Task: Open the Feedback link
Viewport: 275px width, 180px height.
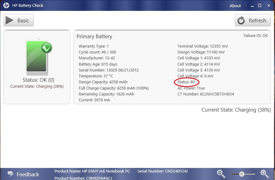Action: point(28,174)
